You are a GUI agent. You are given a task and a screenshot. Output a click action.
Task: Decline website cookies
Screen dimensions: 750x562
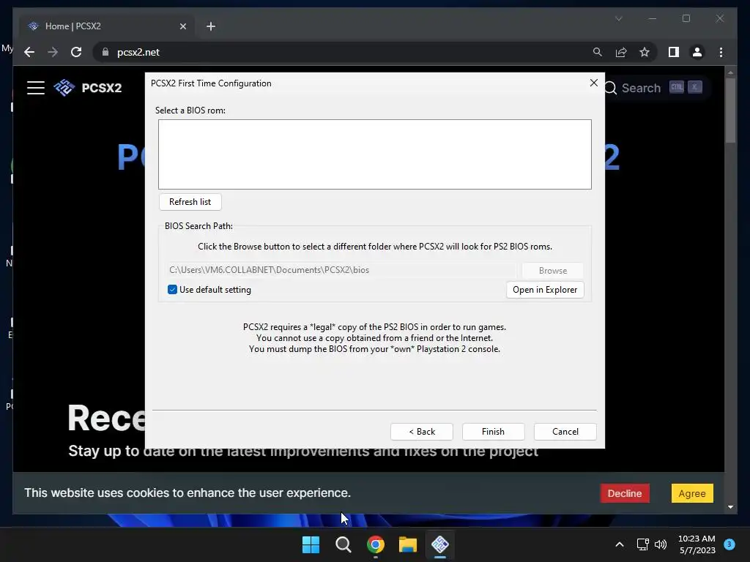pyautogui.click(x=625, y=493)
